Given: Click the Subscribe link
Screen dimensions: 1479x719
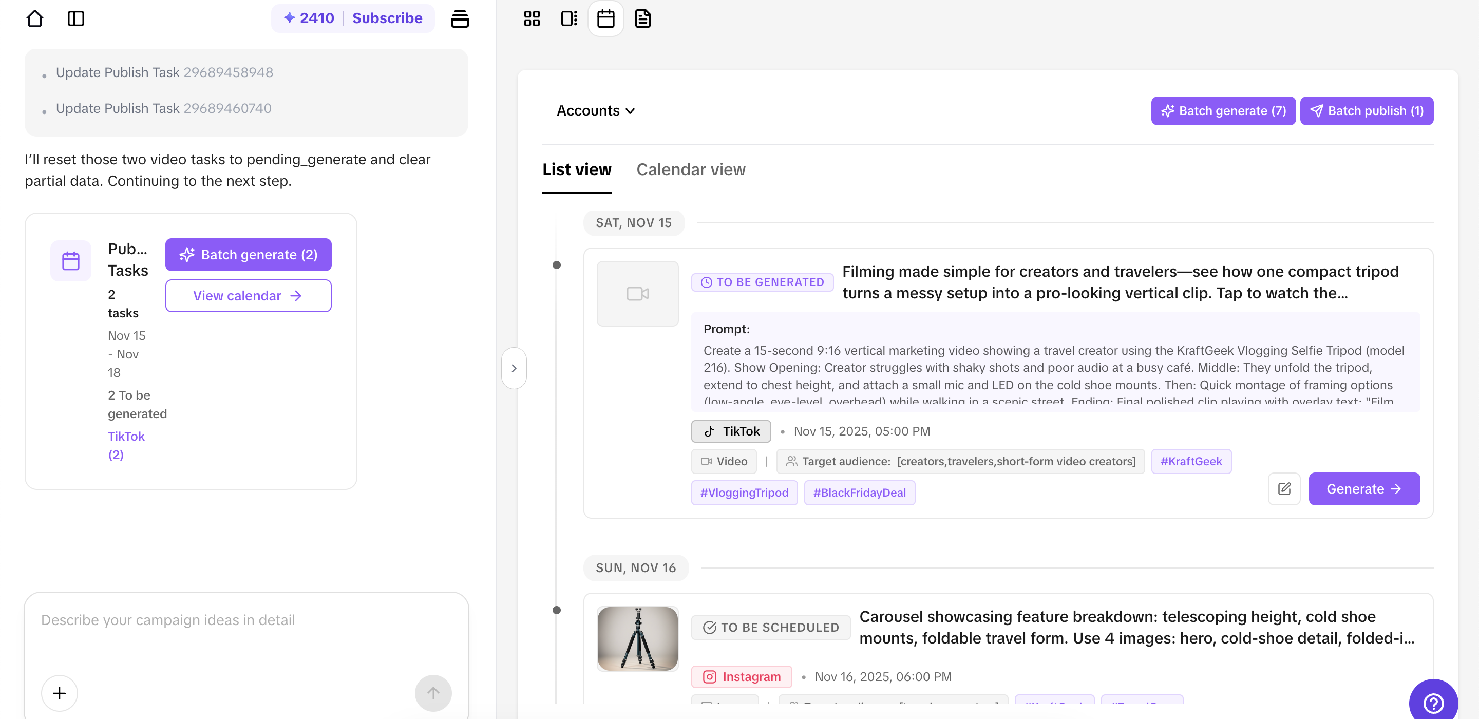Looking at the screenshot, I should pos(388,18).
